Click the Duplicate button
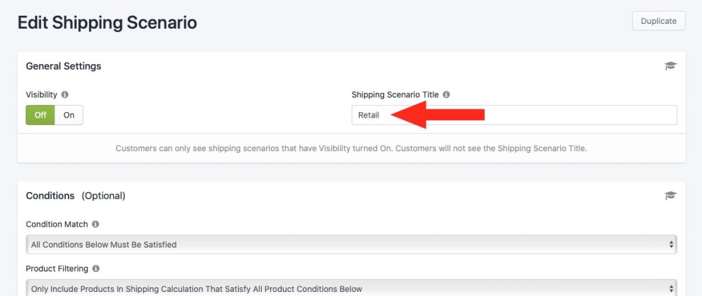Screen dimensions: 702x296 [659, 21]
